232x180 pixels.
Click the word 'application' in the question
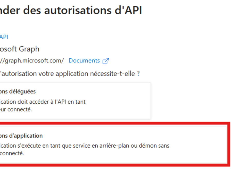click(72, 74)
